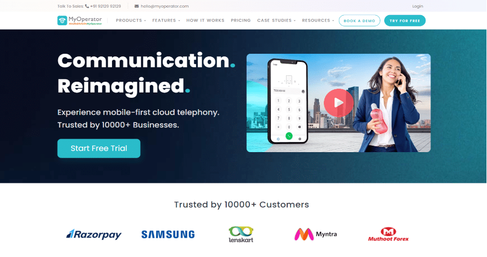The height and width of the screenshot is (257, 487).
Task: Go to How It Works page
Action: coord(205,20)
